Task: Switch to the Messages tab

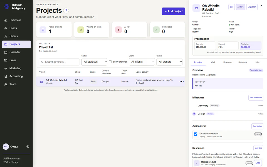Action: click(243, 62)
